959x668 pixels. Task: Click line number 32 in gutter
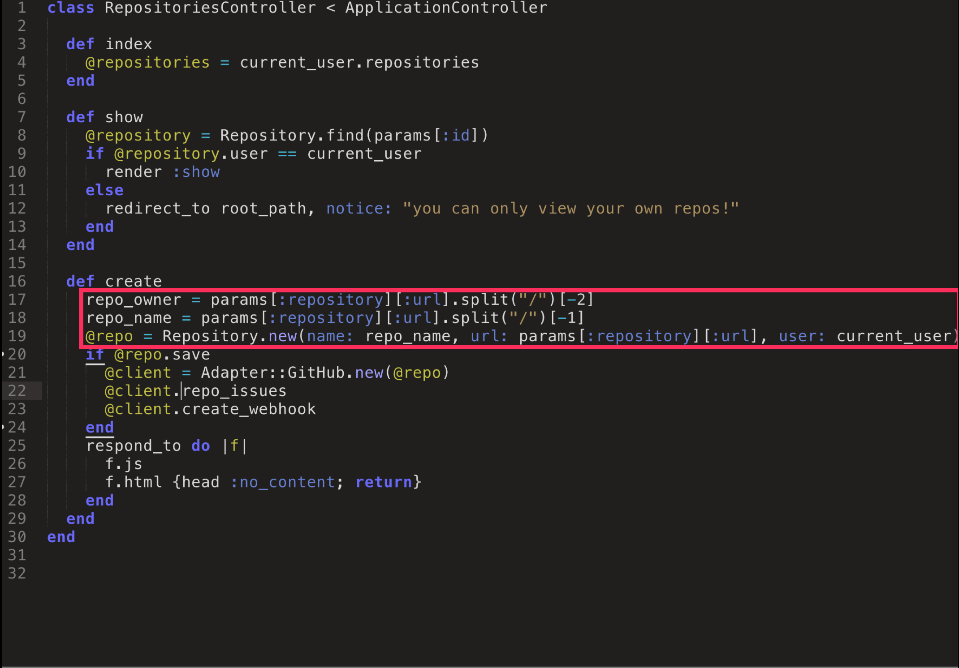tap(17, 573)
